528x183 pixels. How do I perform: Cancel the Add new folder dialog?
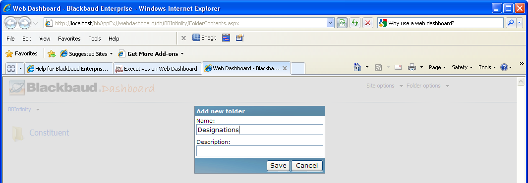click(307, 166)
